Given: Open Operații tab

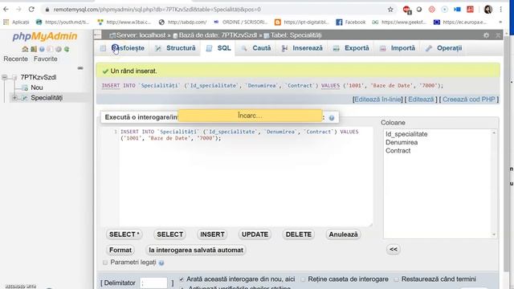Looking at the screenshot, I should 444,48.
